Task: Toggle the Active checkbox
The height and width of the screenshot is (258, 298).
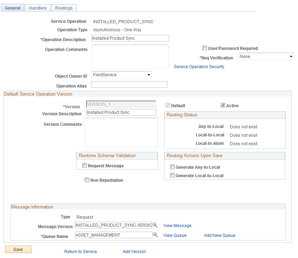Action: coord(223,105)
